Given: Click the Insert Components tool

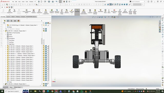Looking at the screenshot, I should (9, 11).
